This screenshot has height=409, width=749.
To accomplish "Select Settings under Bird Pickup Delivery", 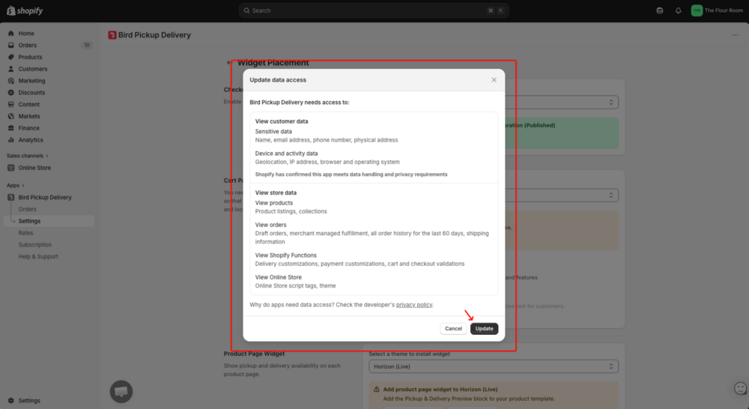I will [29, 221].
